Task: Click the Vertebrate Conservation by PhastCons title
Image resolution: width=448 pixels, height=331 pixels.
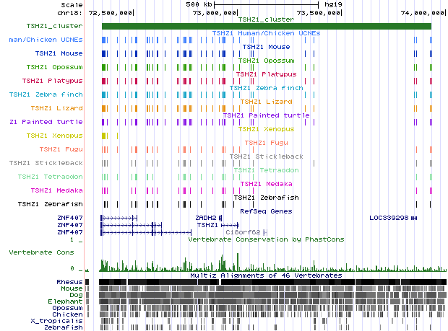Action: click(266, 239)
